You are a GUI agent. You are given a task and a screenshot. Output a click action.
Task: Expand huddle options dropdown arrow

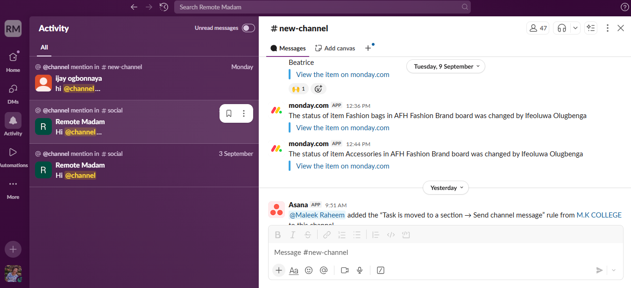pos(575,28)
